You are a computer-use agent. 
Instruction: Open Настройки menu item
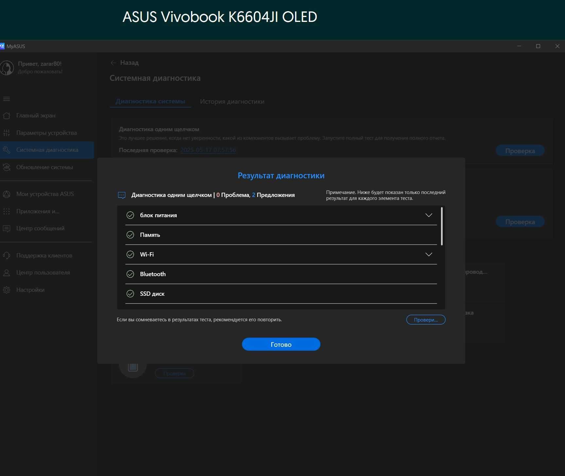coord(47,290)
